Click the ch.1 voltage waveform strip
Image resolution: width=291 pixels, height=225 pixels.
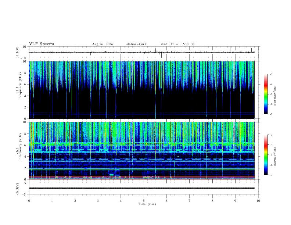(142, 52)
